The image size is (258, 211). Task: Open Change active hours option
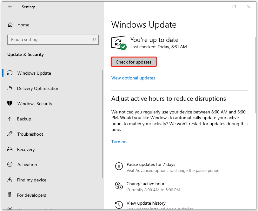[x=146, y=184]
